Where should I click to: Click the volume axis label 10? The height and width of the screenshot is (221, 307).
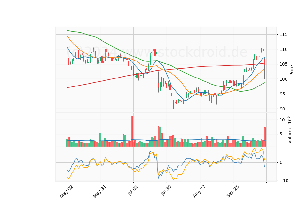click(x=282, y=120)
